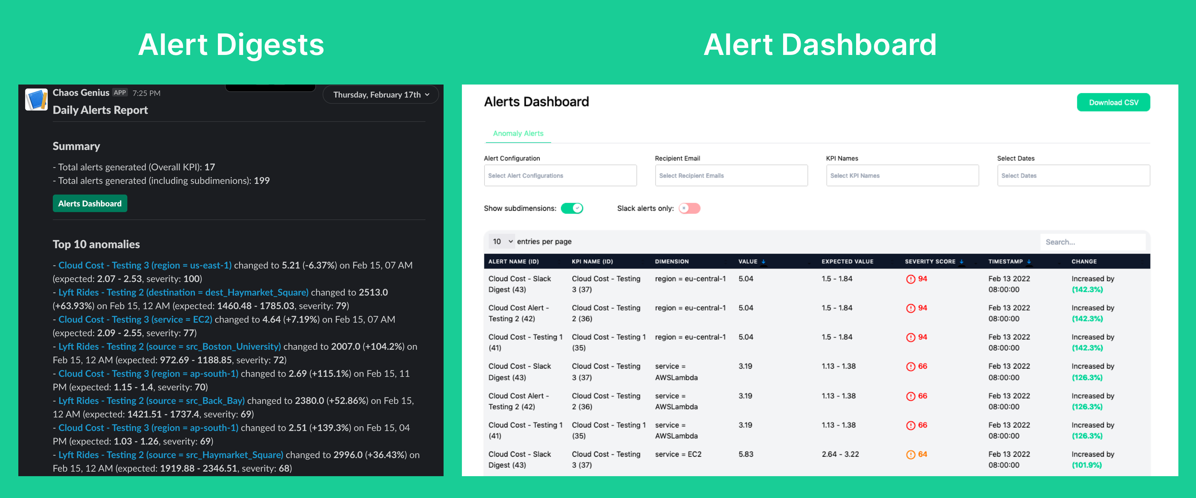The width and height of the screenshot is (1196, 498).
Task: Open the entries per page dropdown
Action: coord(502,242)
